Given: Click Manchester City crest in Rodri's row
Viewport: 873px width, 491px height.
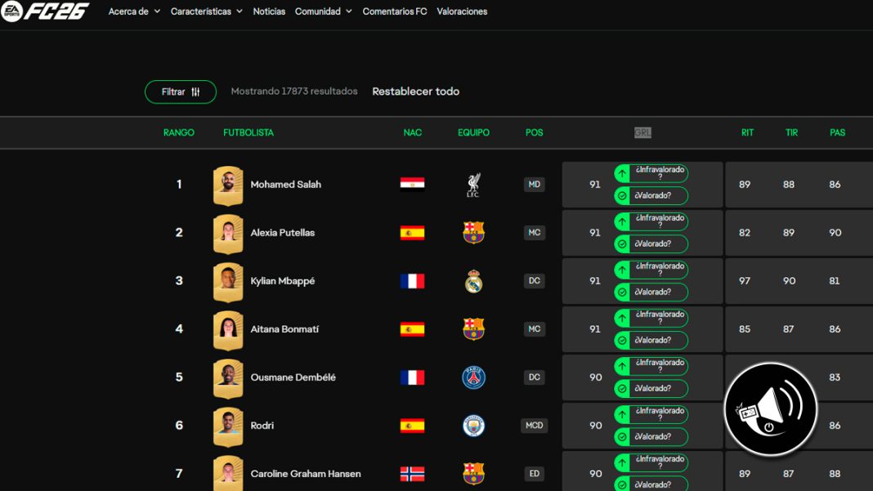Looking at the screenshot, I should (x=474, y=426).
